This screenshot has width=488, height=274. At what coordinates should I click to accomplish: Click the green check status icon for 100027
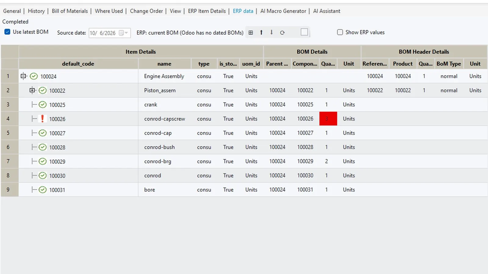43,133
